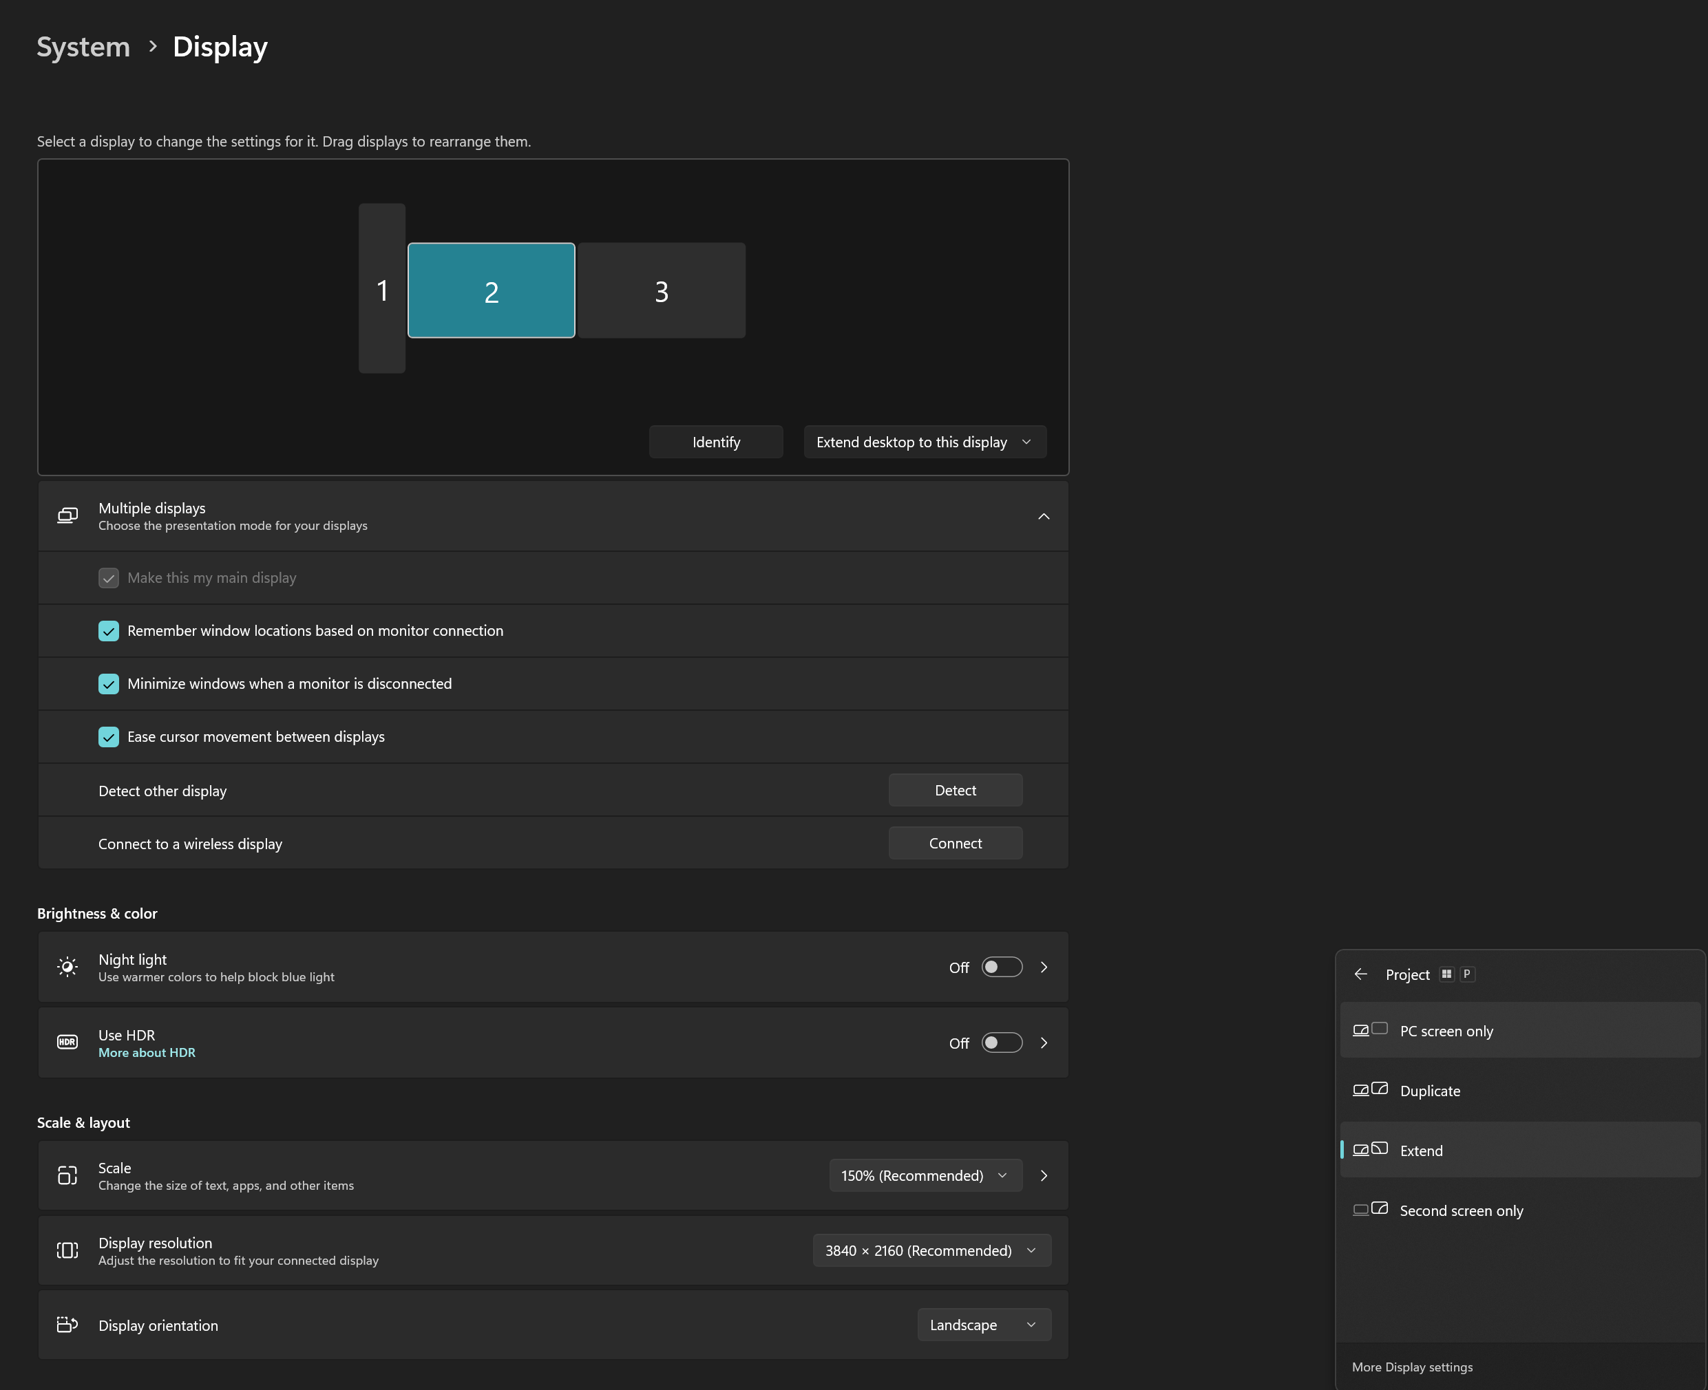Click the Display orientation icon
Screen dimensions: 1708x1390
point(67,1325)
